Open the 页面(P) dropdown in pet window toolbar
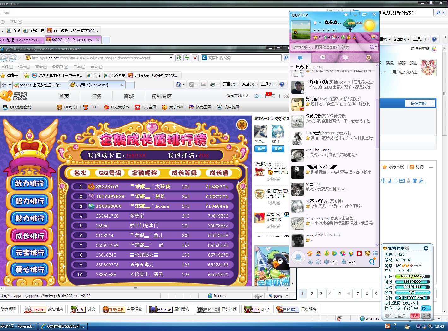 coord(230,84)
